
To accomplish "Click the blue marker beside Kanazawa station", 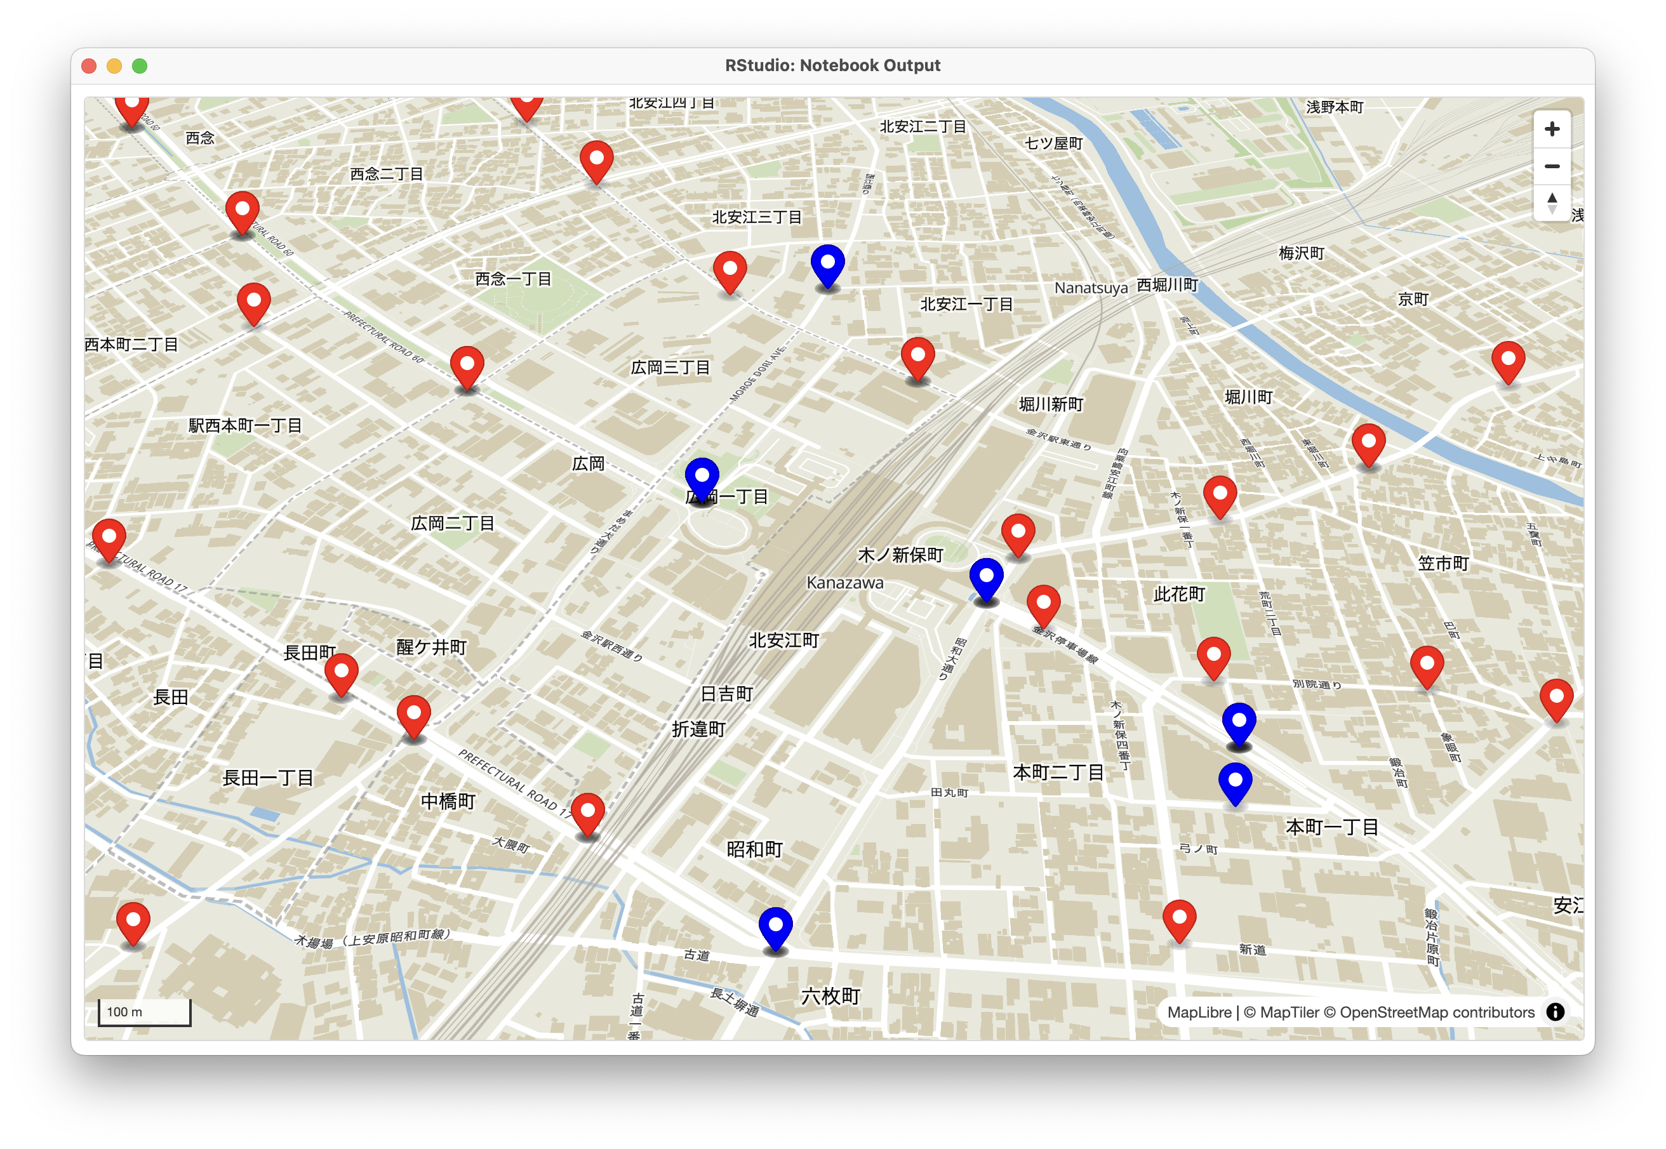I will click(x=987, y=580).
